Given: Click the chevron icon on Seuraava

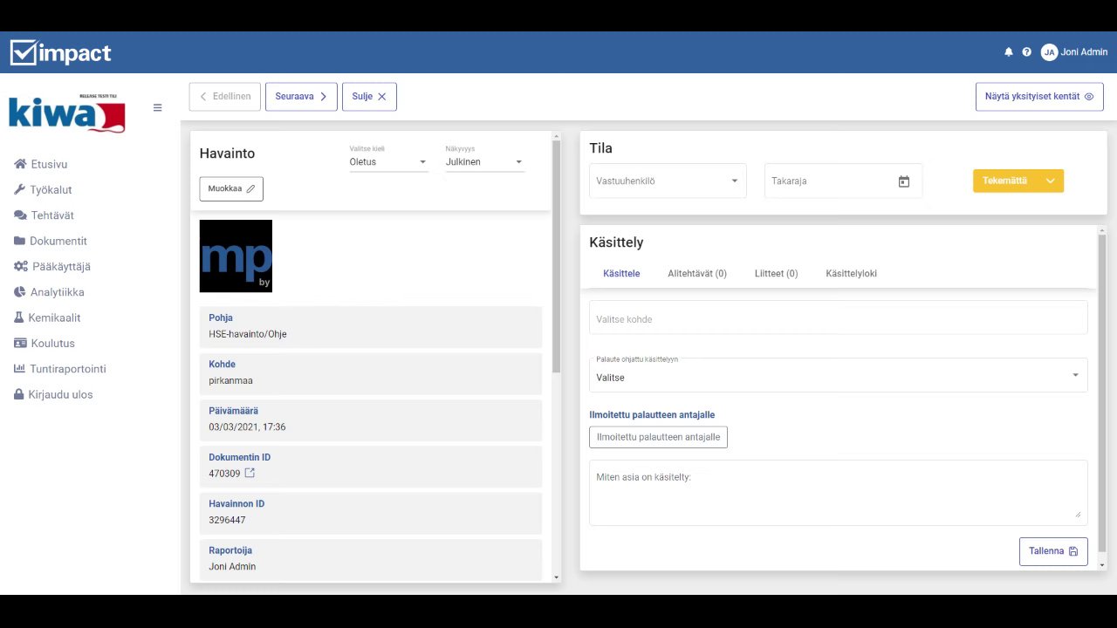Looking at the screenshot, I should (323, 97).
